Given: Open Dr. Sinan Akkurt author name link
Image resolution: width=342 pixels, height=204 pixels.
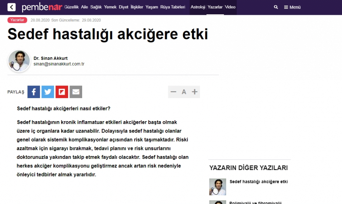Looking at the screenshot, I should coord(51,58).
